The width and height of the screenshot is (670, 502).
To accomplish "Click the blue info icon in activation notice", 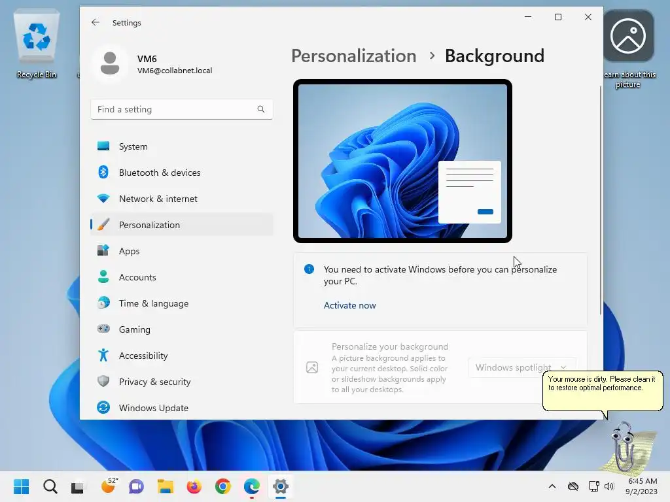I will tap(309, 269).
